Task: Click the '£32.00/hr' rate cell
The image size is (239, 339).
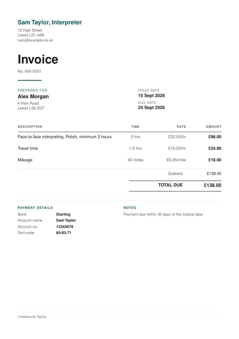Action: click(x=177, y=137)
